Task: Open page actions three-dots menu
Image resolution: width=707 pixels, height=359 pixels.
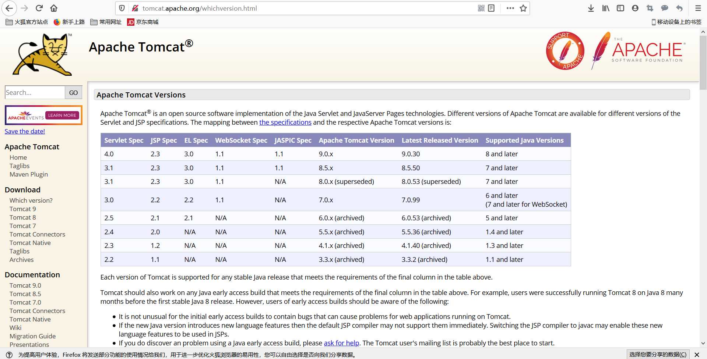Action: [510, 8]
